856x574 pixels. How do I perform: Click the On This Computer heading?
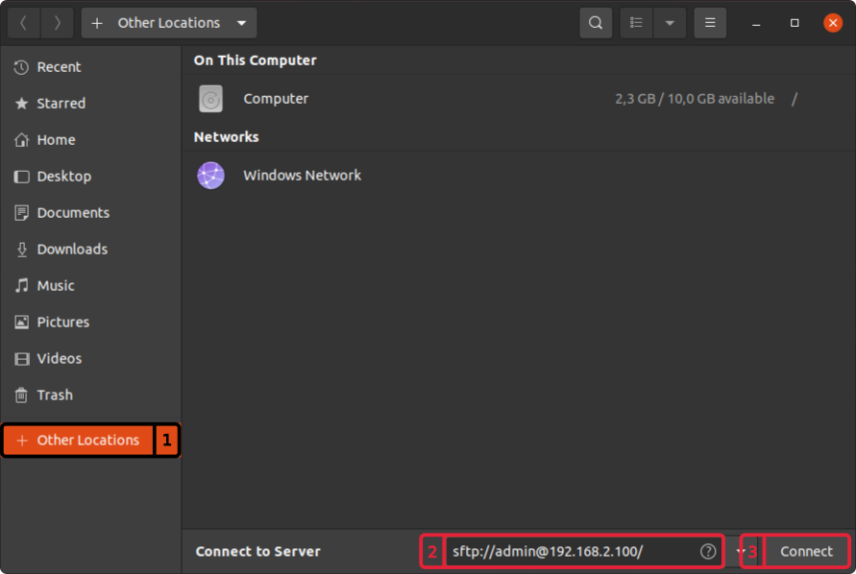point(255,60)
